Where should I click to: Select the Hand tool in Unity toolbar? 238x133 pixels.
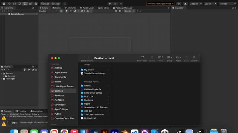(x=4, y=4)
